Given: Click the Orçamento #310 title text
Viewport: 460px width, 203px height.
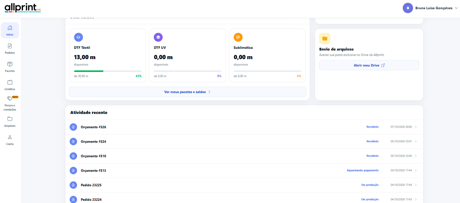Looking at the screenshot, I should tap(93, 156).
